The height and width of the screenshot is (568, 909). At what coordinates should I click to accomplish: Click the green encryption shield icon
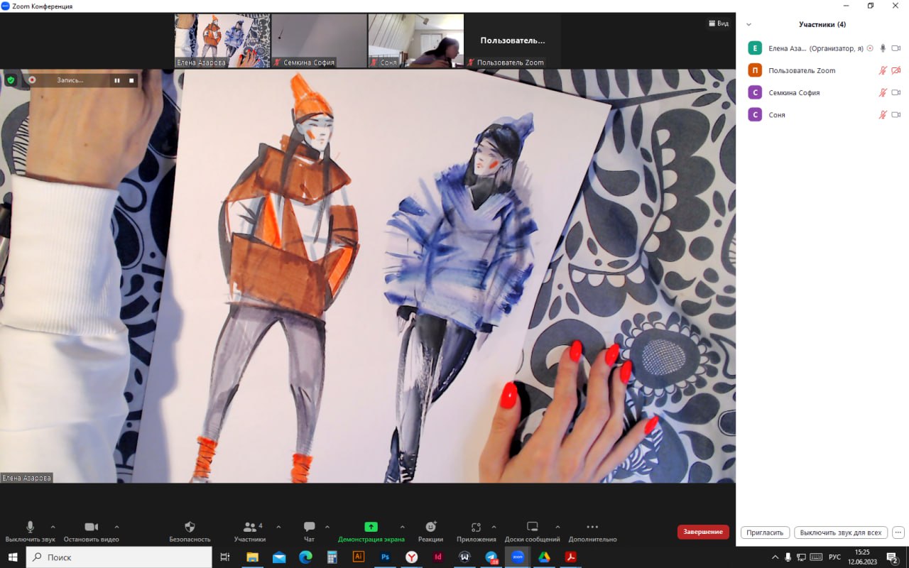pos(11,80)
